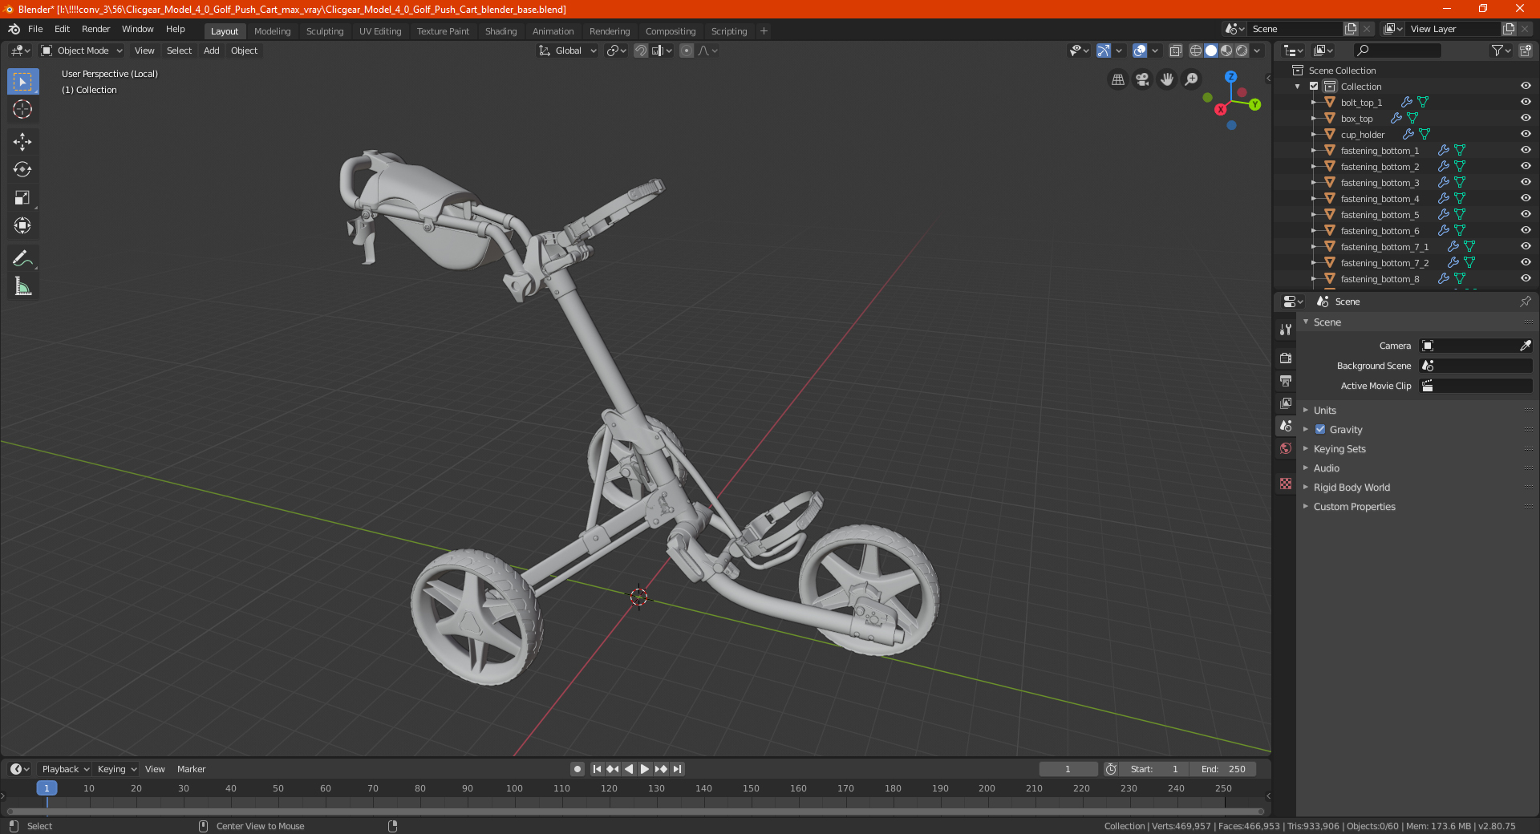This screenshot has height=834, width=1540.
Task: Switch to the UV Editing workspace
Action: (380, 31)
